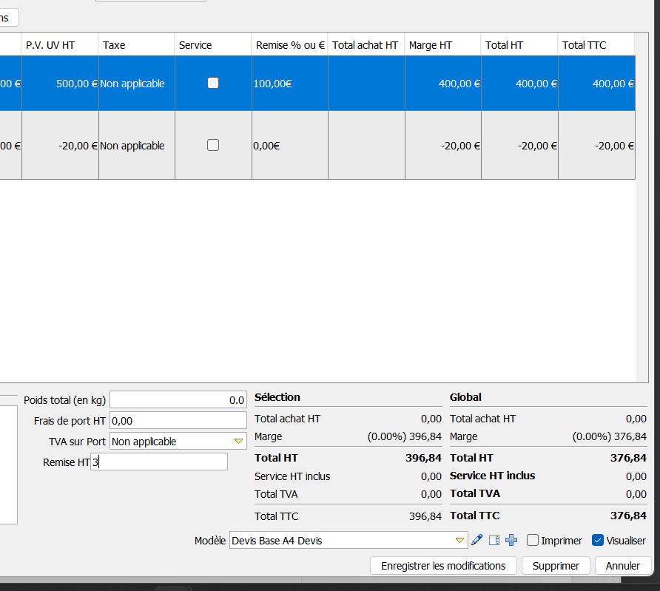Select the 100,00€ remise cell
660x591 pixels.
point(290,84)
